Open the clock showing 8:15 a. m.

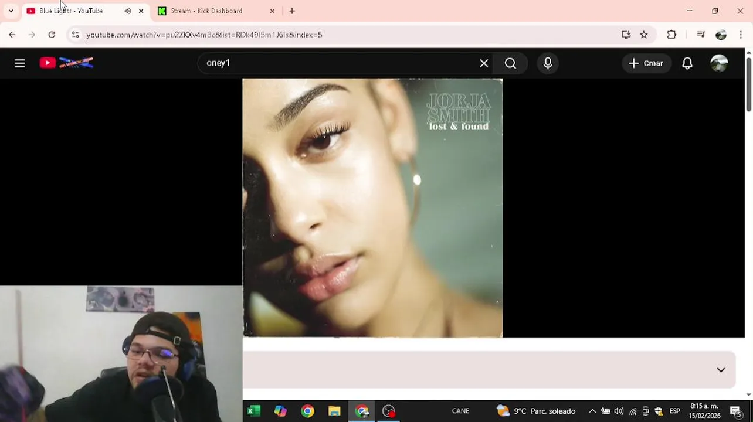click(x=704, y=411)
